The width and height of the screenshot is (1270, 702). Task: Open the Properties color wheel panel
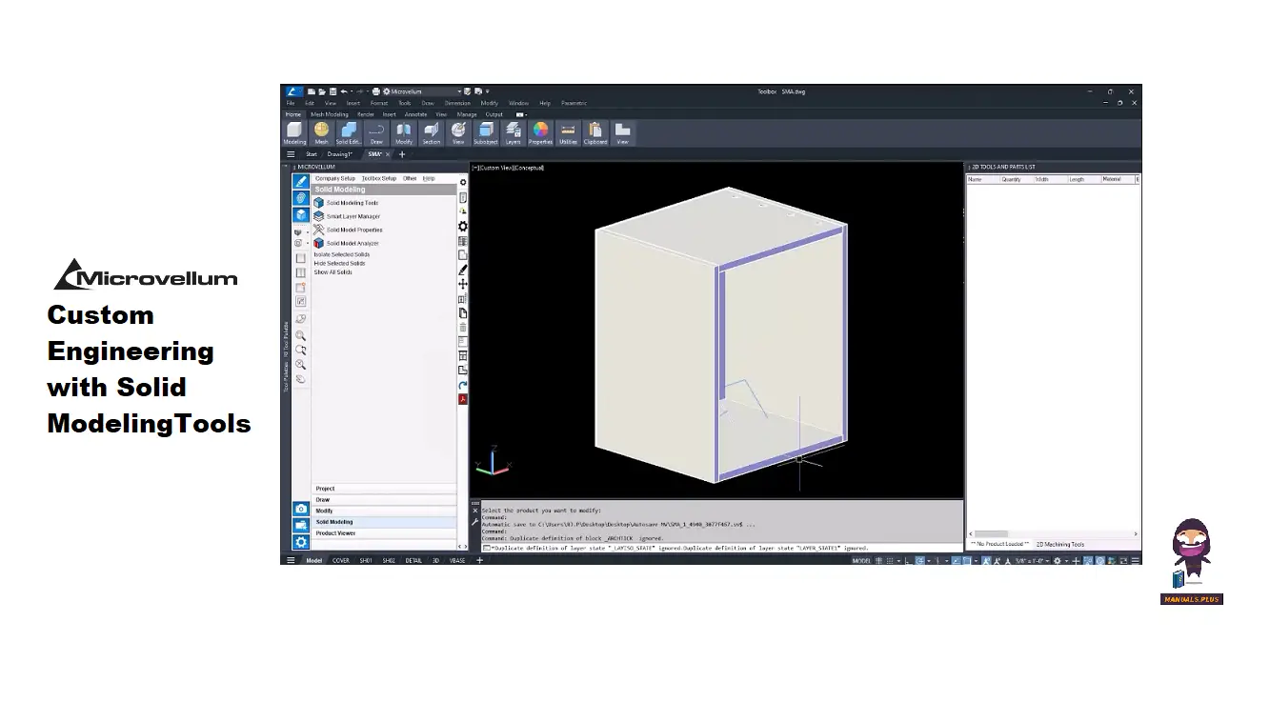pyautogui.click(x=540, y=133)
